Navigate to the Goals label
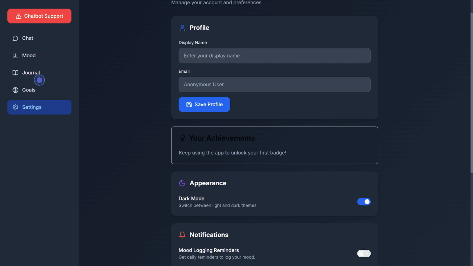 click(29, 90)
